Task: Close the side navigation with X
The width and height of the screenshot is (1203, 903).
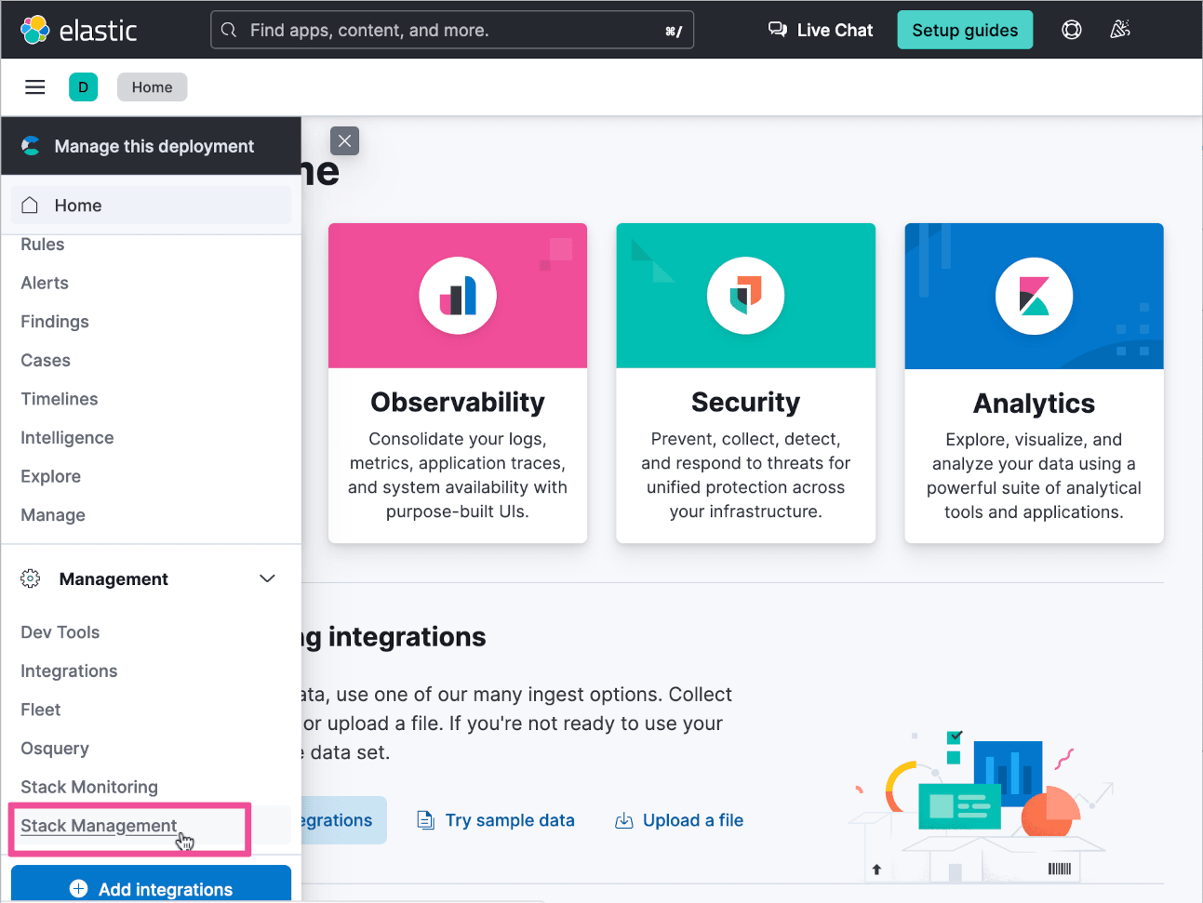Action: tap(344, 140)
